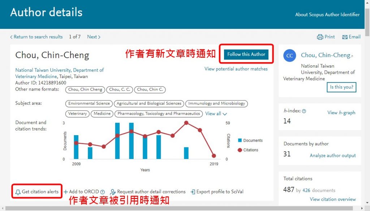Viewport: 370px width, 211px height.
Task: Click the external link arrow beside the sidebar author name
Action: tap(352, 56)
